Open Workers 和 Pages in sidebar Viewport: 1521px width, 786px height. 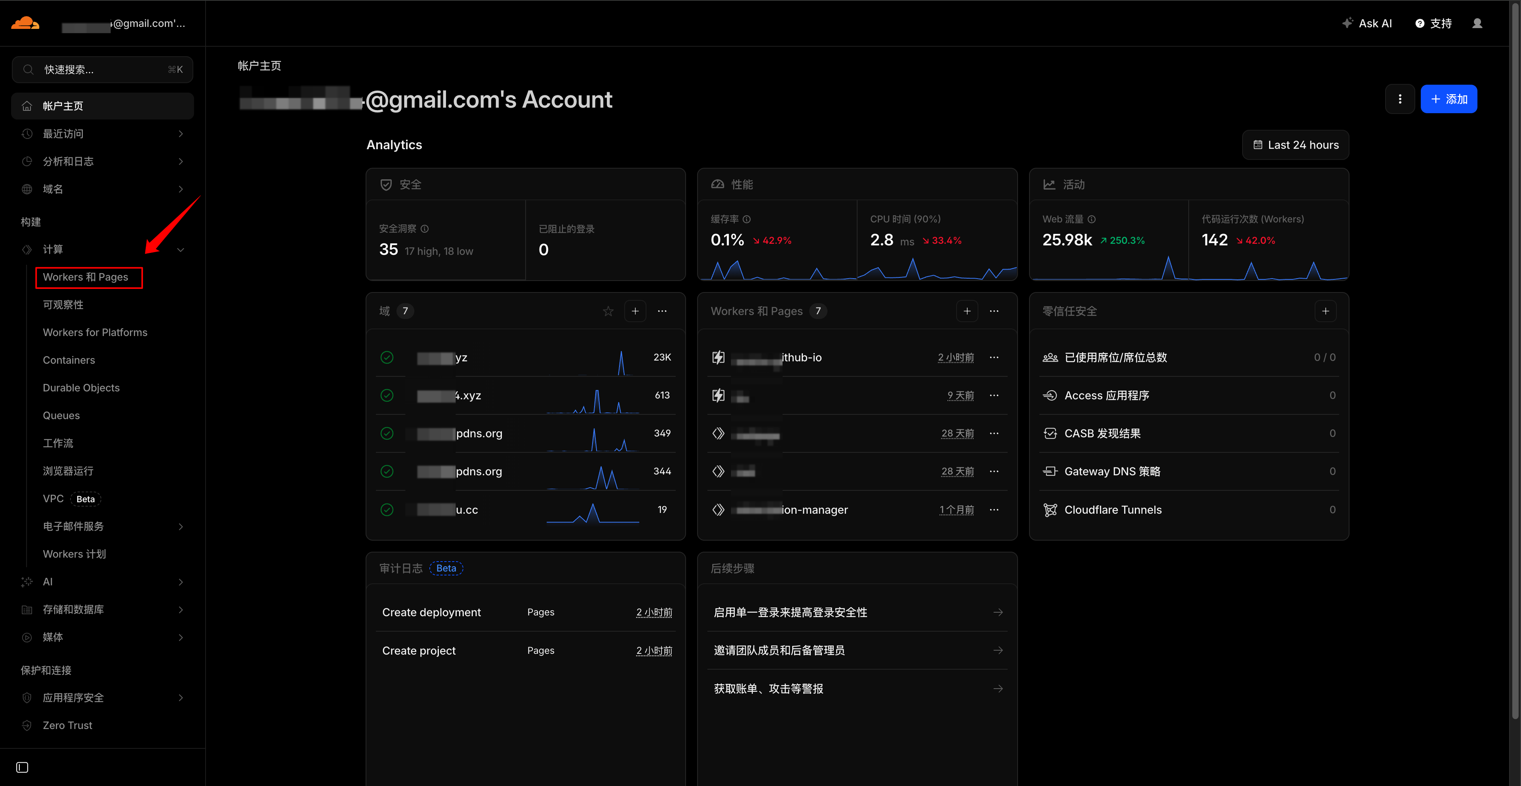(86, 277)
